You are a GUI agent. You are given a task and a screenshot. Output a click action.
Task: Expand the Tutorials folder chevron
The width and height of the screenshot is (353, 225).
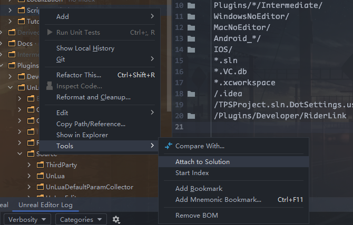(10, 22)
